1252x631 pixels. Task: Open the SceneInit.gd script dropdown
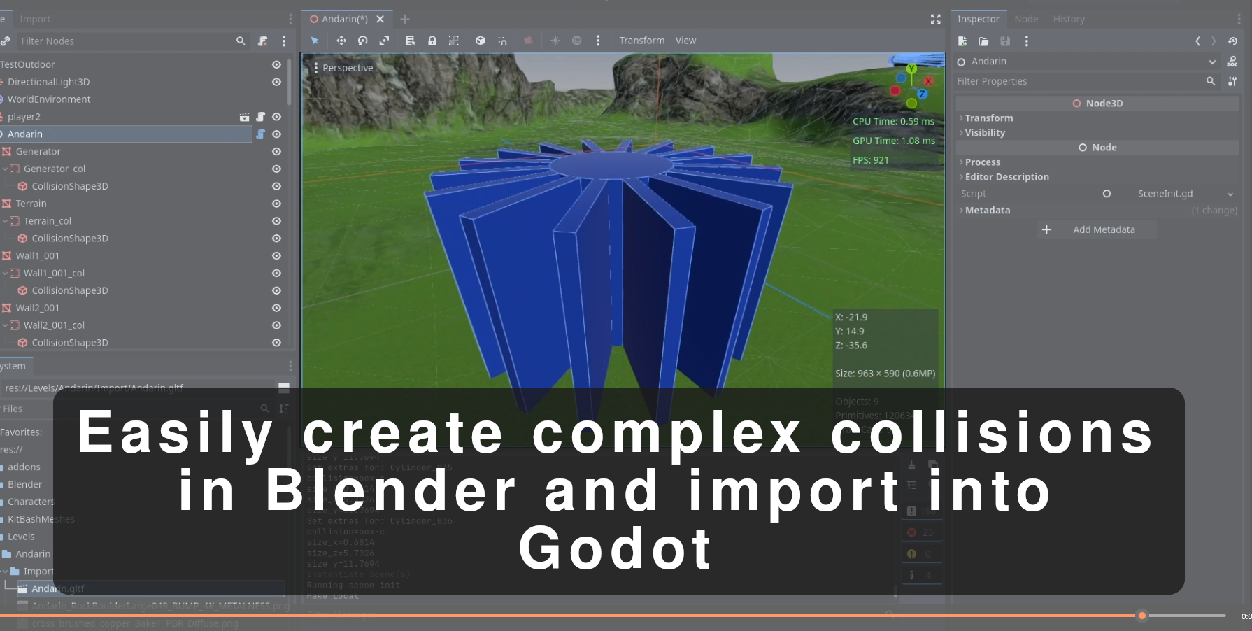pyautogui.click(x=1230, y=194)
